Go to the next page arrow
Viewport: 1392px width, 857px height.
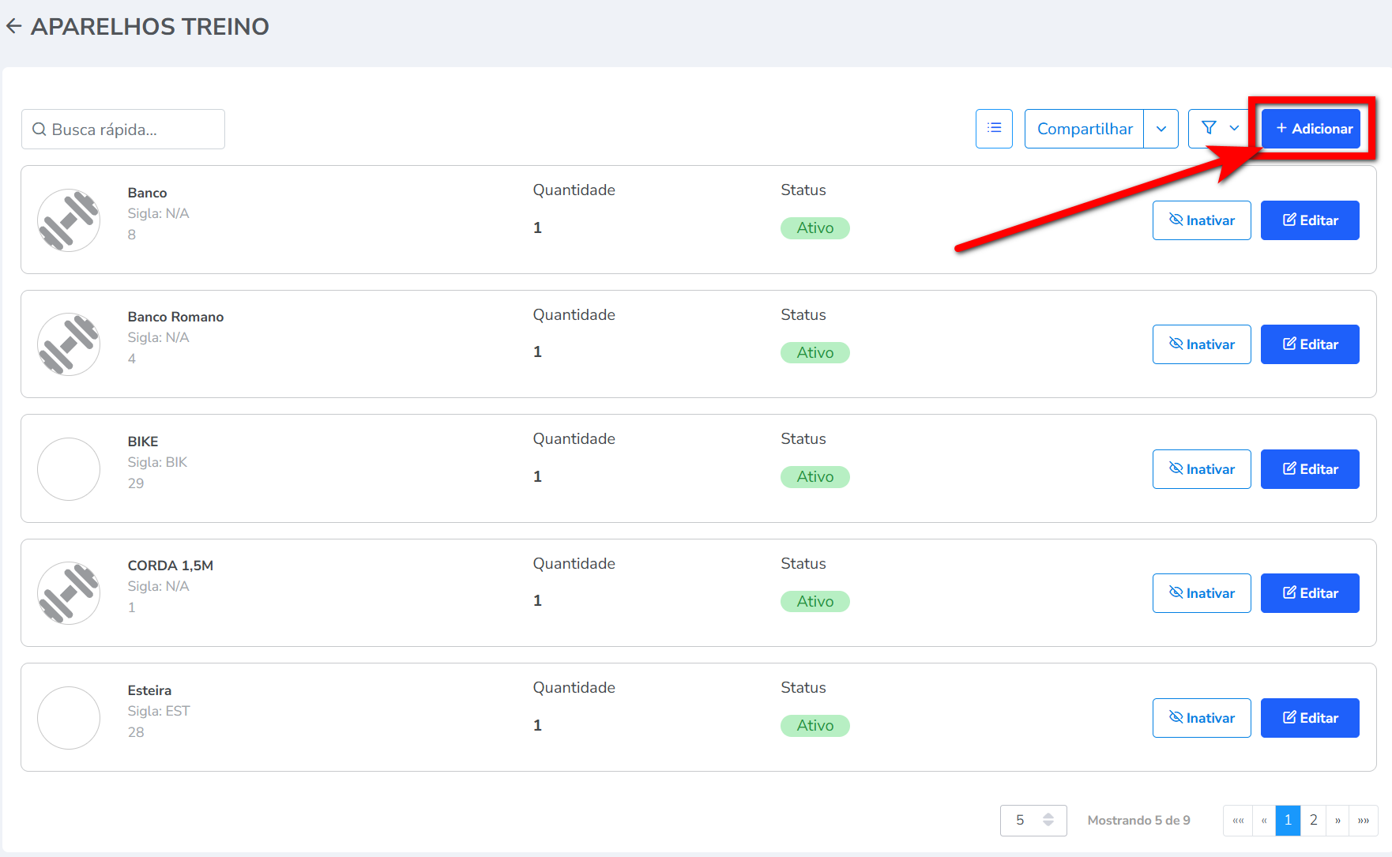(x=1337, y=820)
